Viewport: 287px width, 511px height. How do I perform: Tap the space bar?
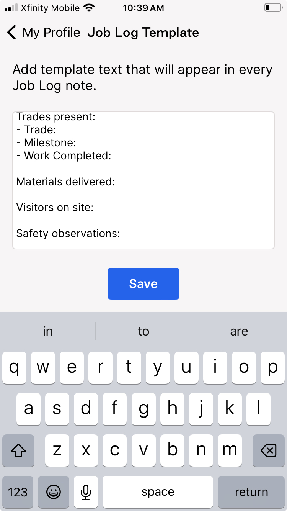pyautogui.click(x=158, y=492)
